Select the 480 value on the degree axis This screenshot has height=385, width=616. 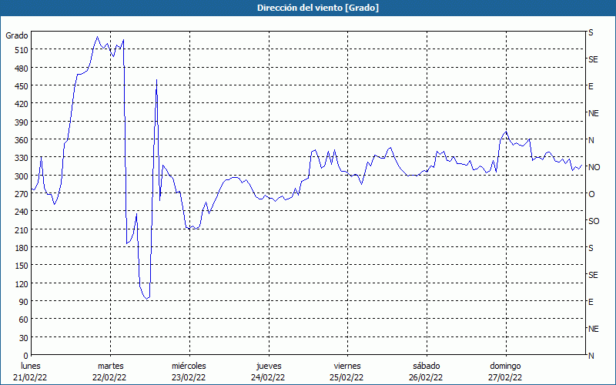tap(21, 68)
